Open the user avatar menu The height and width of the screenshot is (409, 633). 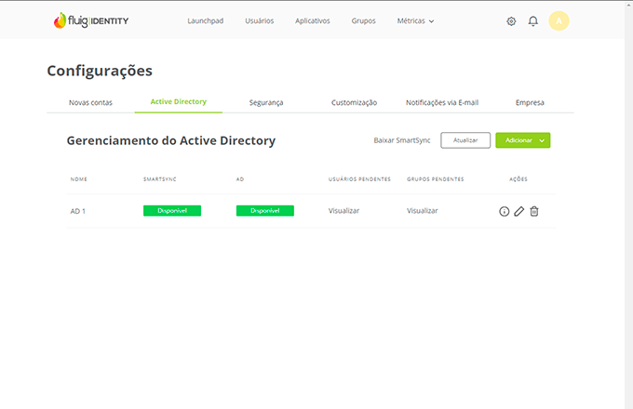[x=559, y=21]
